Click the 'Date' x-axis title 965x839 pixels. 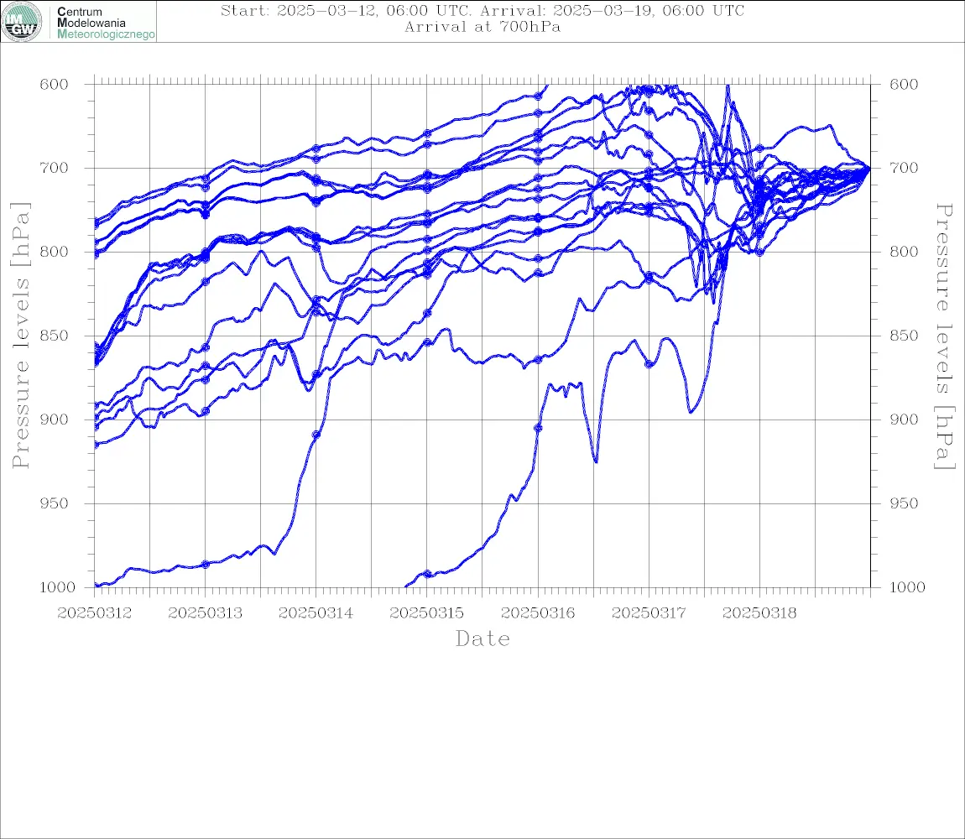click(x=483, y=639)
